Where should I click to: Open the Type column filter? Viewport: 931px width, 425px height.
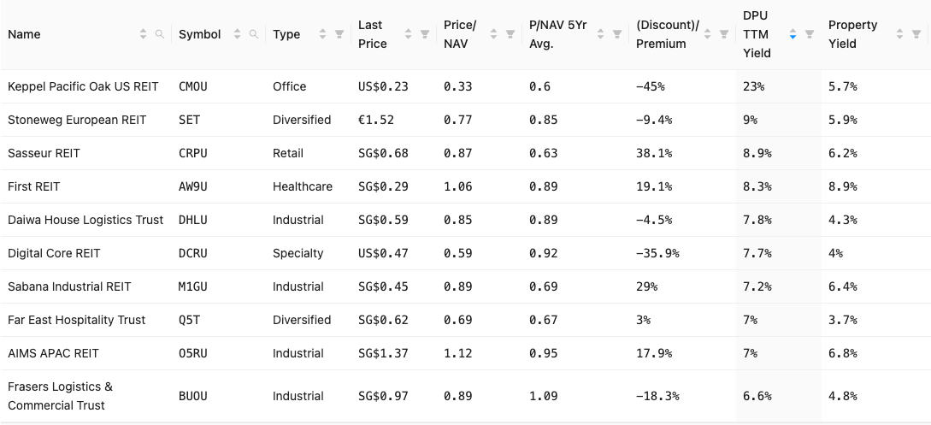click(339, 34)
